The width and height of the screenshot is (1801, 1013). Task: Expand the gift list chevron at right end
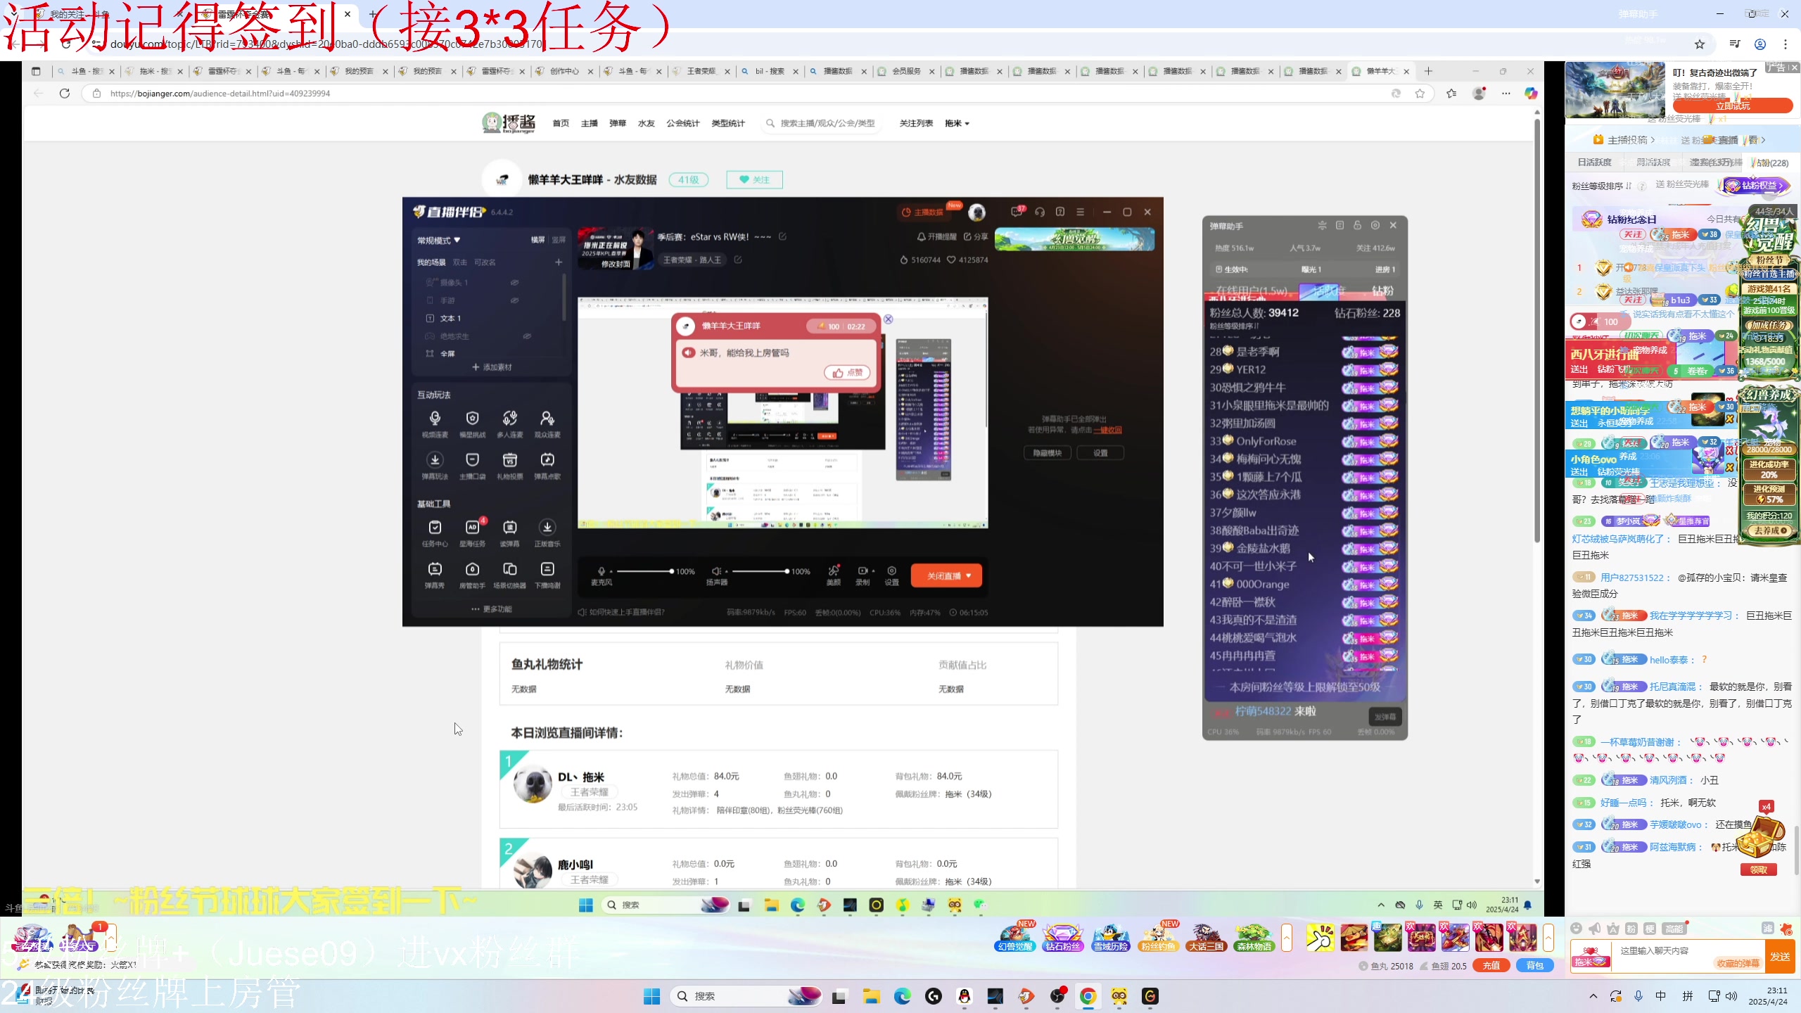[1548, 938]
